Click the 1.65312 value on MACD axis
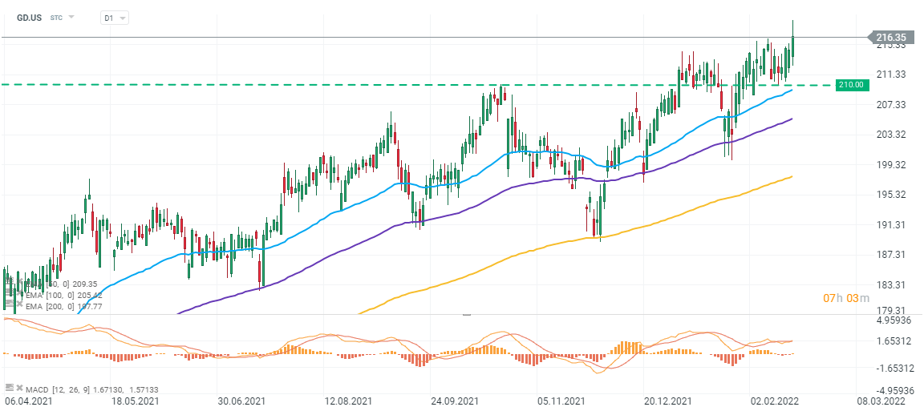This screenshot has width=924, height=415. [894, 340]
